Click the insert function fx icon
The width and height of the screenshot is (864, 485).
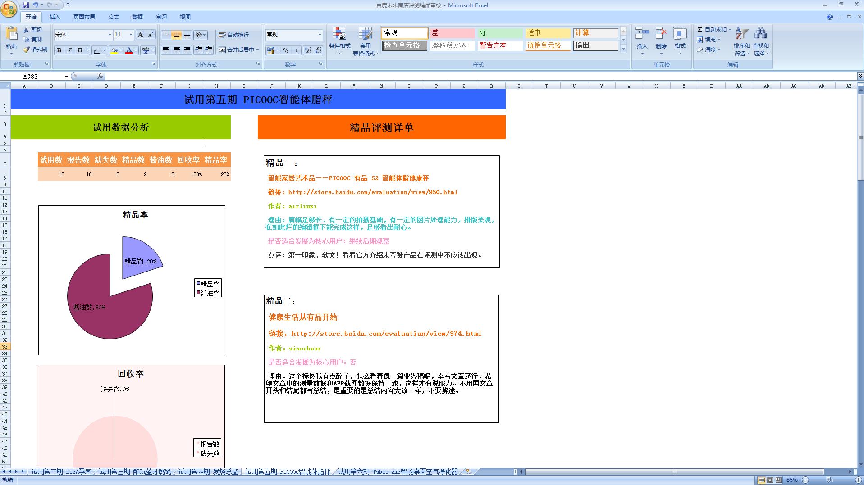pos(100,77)
